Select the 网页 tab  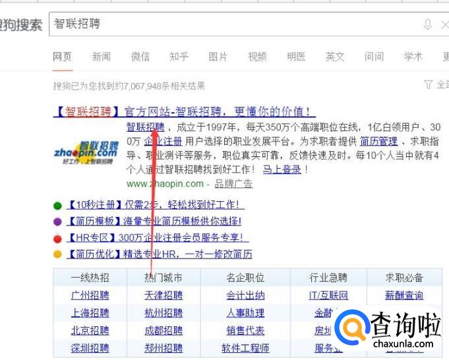point(62,57)
